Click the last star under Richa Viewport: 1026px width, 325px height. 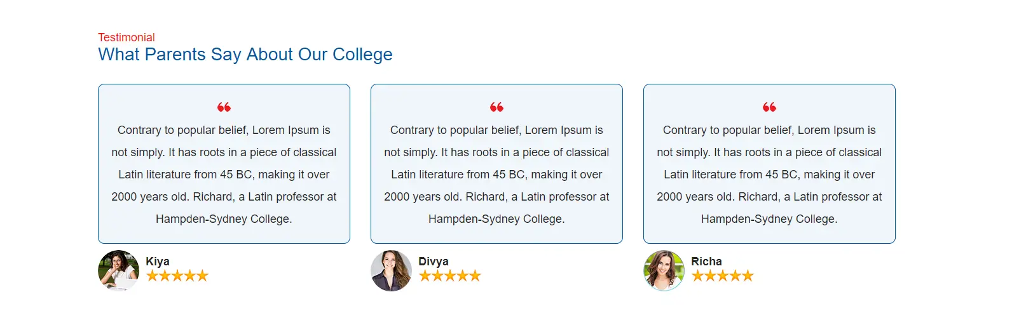[748, 275]
